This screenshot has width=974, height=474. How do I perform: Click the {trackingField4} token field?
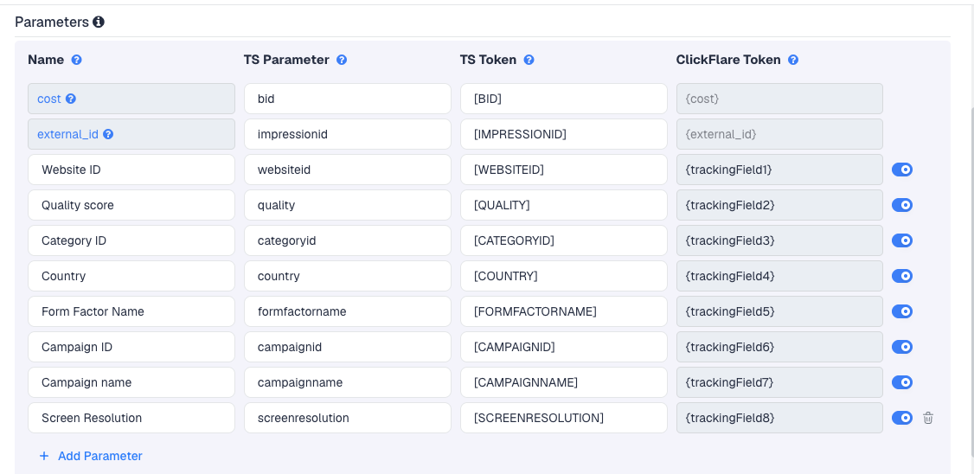[779, 276]
